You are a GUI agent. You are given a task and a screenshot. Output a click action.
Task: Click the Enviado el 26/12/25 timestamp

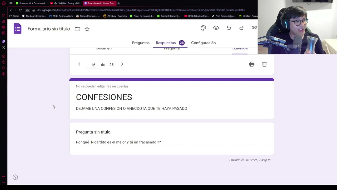(x=250, y=160)
